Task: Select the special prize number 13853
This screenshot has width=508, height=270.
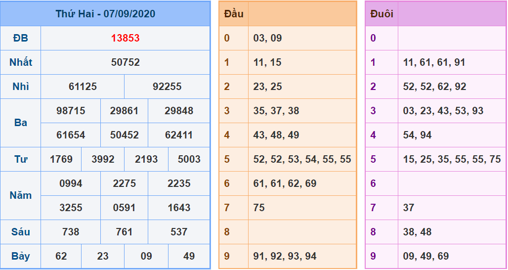Action: point(125,38)
